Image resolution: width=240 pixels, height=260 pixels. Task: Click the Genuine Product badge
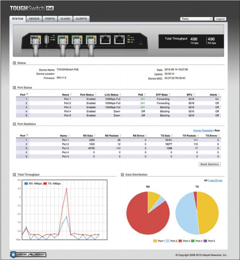click(x=28, y=254)
